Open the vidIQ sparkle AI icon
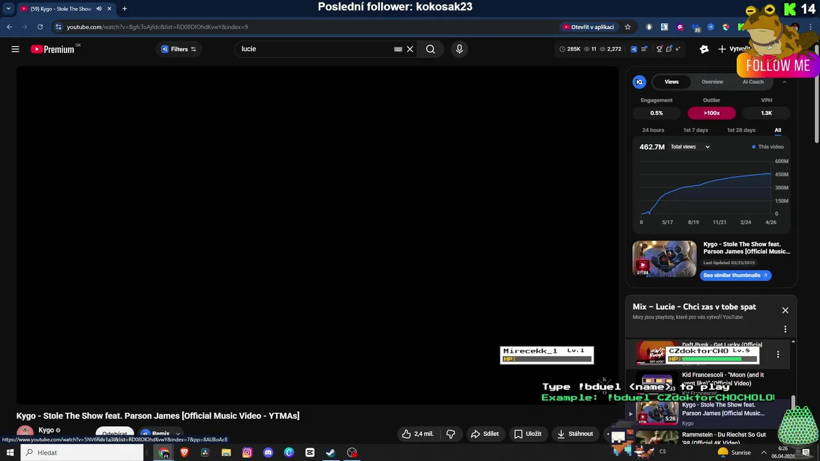Screen dimensions: 820x461 click(x=678, y=49)
